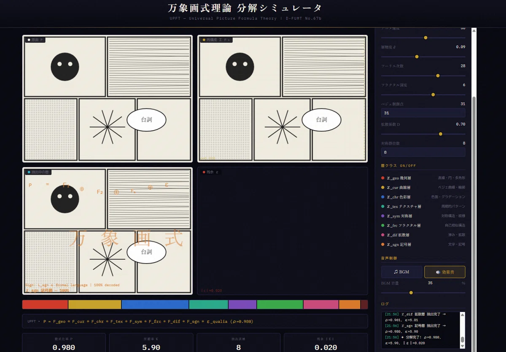Image resolution: width=506 pixels, height=352 pixels.
Task: Click the ログ section heading
Action: [385, 304]
